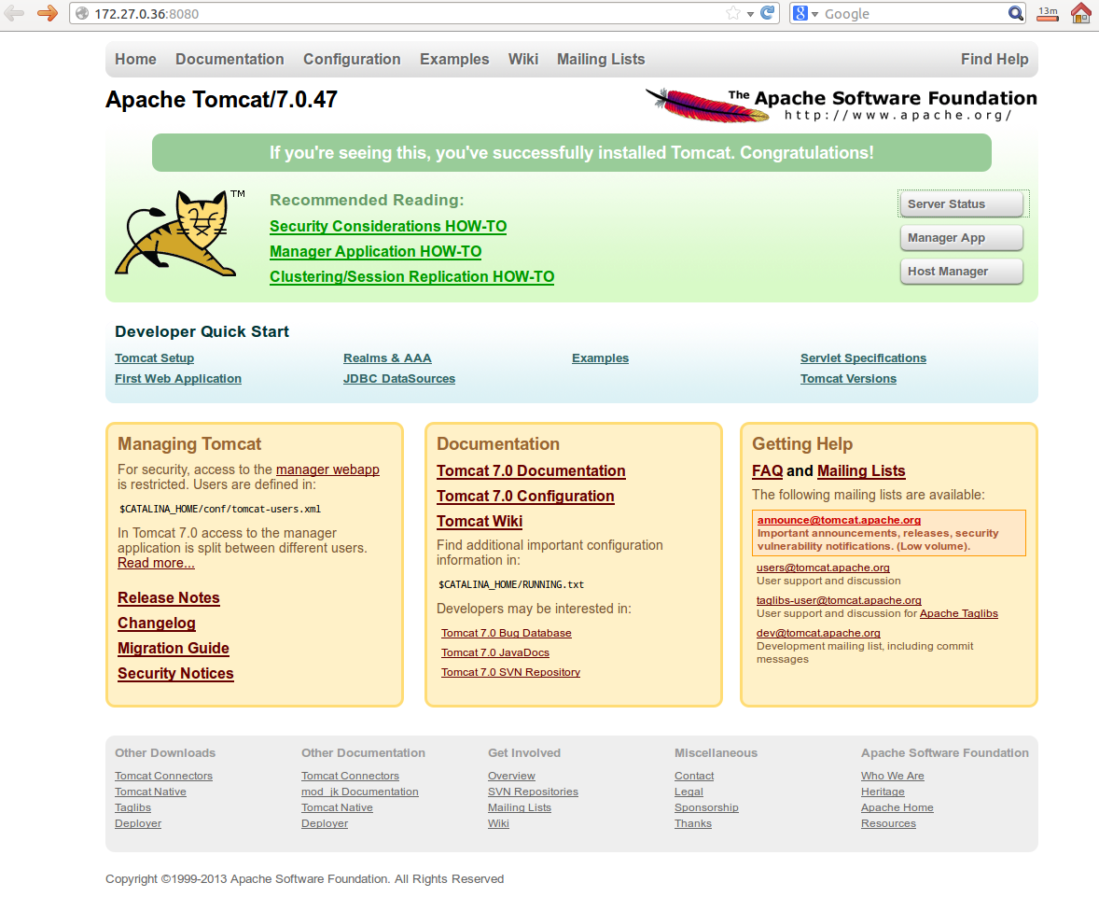
Task: Click the Server Status button
Action: click(961, 204)
